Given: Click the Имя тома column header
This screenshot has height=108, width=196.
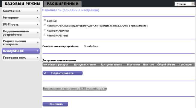Looking at the screenshot, I should (x=148, y=64).
